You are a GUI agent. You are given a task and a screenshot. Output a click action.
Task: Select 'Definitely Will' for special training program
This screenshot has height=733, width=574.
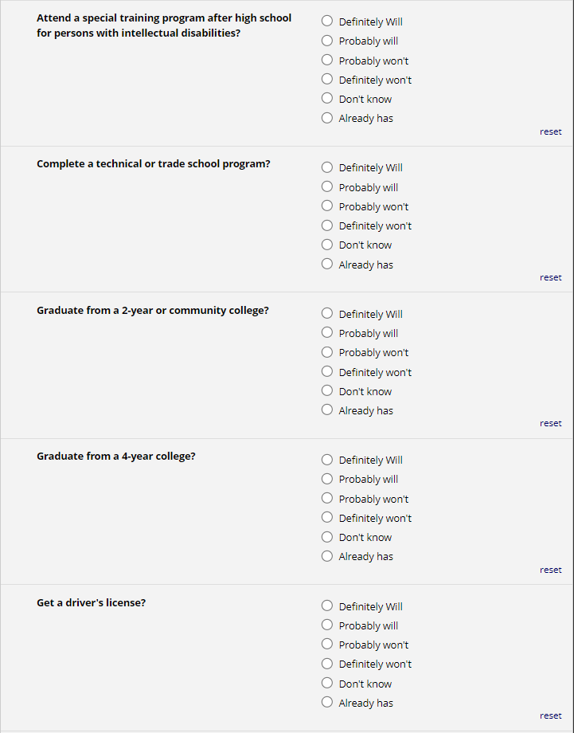click(327, 22)
